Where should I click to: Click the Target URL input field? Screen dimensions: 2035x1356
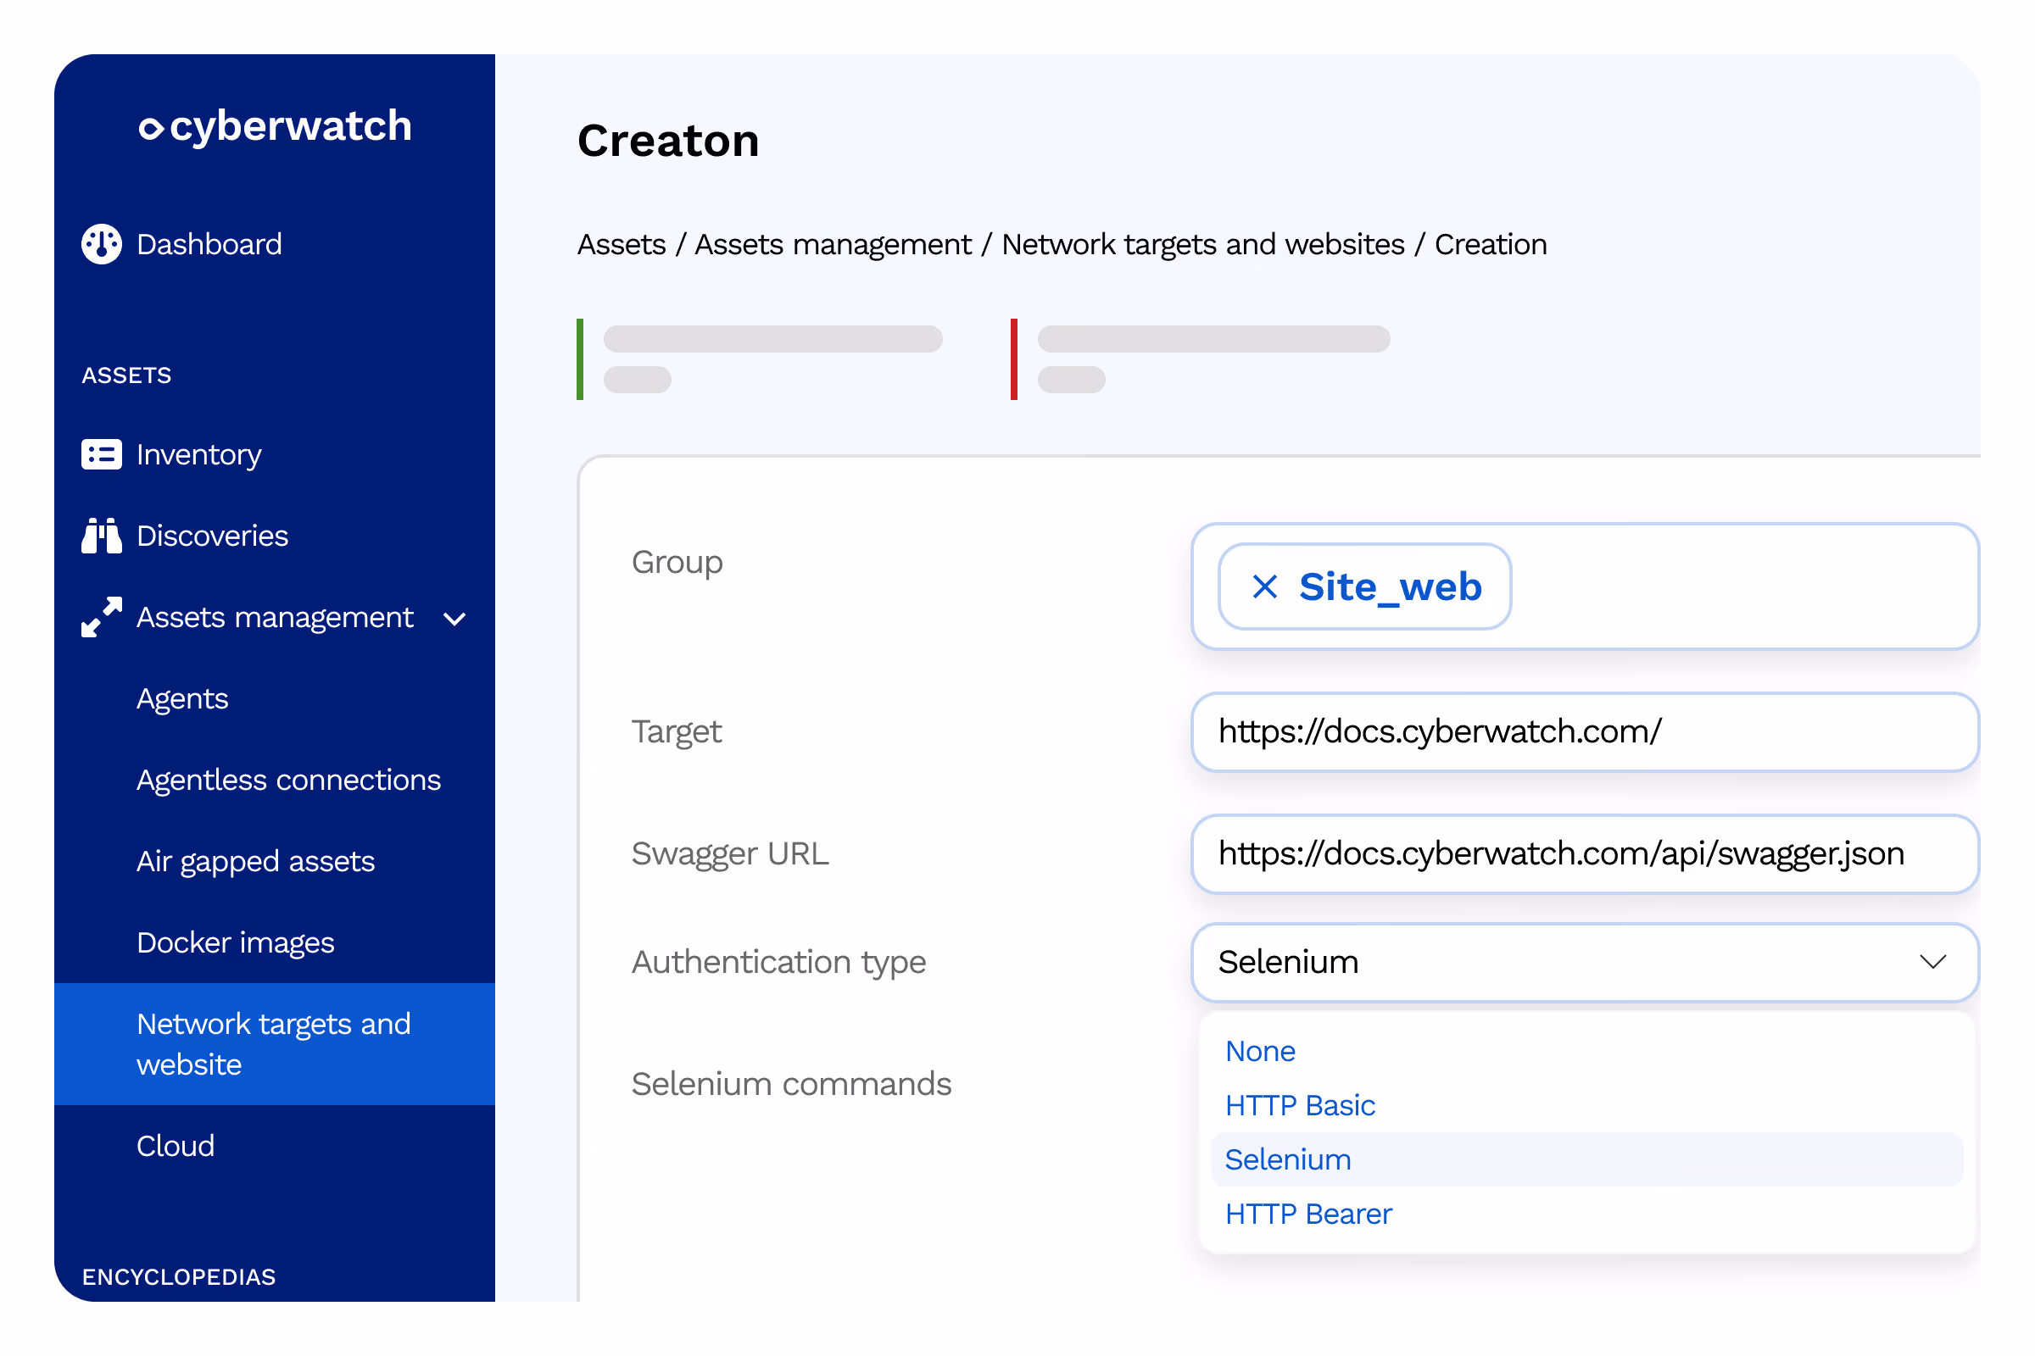(x=1585, y=731)
